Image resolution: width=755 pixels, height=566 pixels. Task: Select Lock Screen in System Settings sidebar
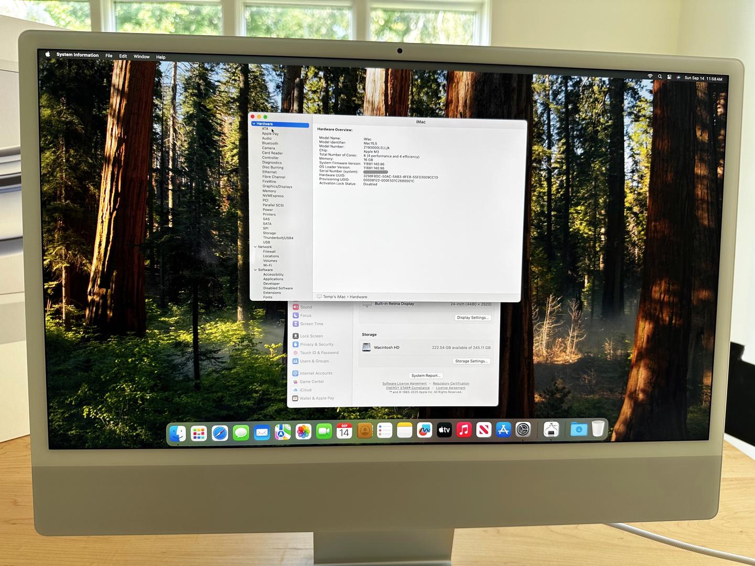(308, 336)
